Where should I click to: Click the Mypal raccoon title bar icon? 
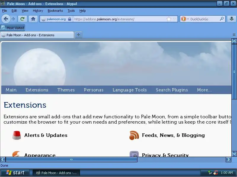[x=3, y=4]
